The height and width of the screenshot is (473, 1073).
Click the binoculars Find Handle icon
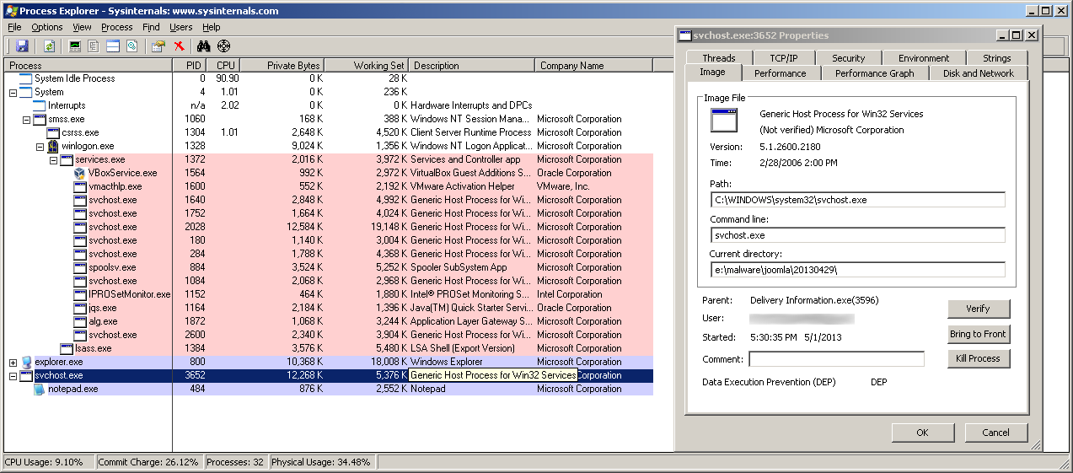pos(204,46)
